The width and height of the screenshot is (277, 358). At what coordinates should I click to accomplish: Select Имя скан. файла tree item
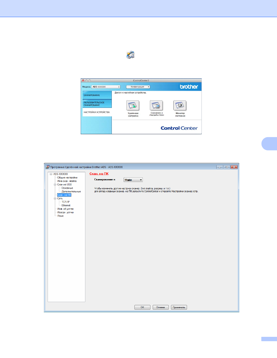coord(67,181)
